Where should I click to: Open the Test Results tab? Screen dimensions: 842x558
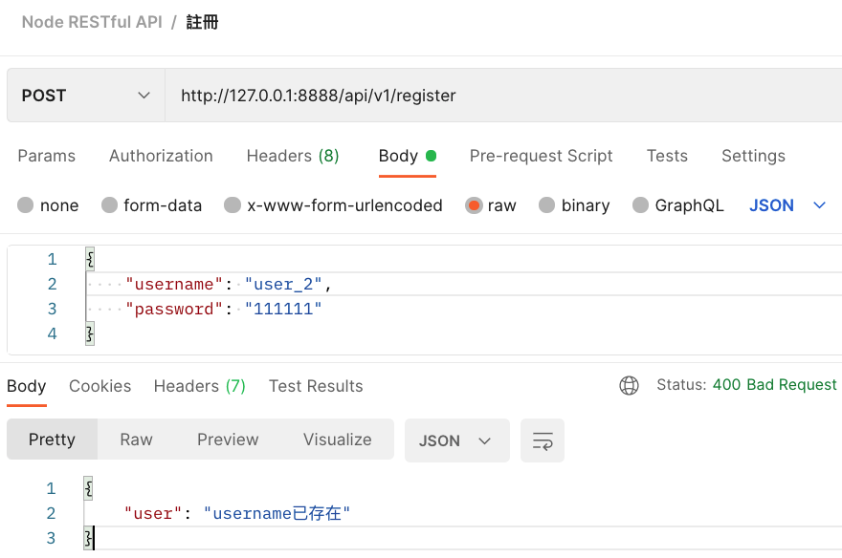pyautogui.click(x=316, y=386)
